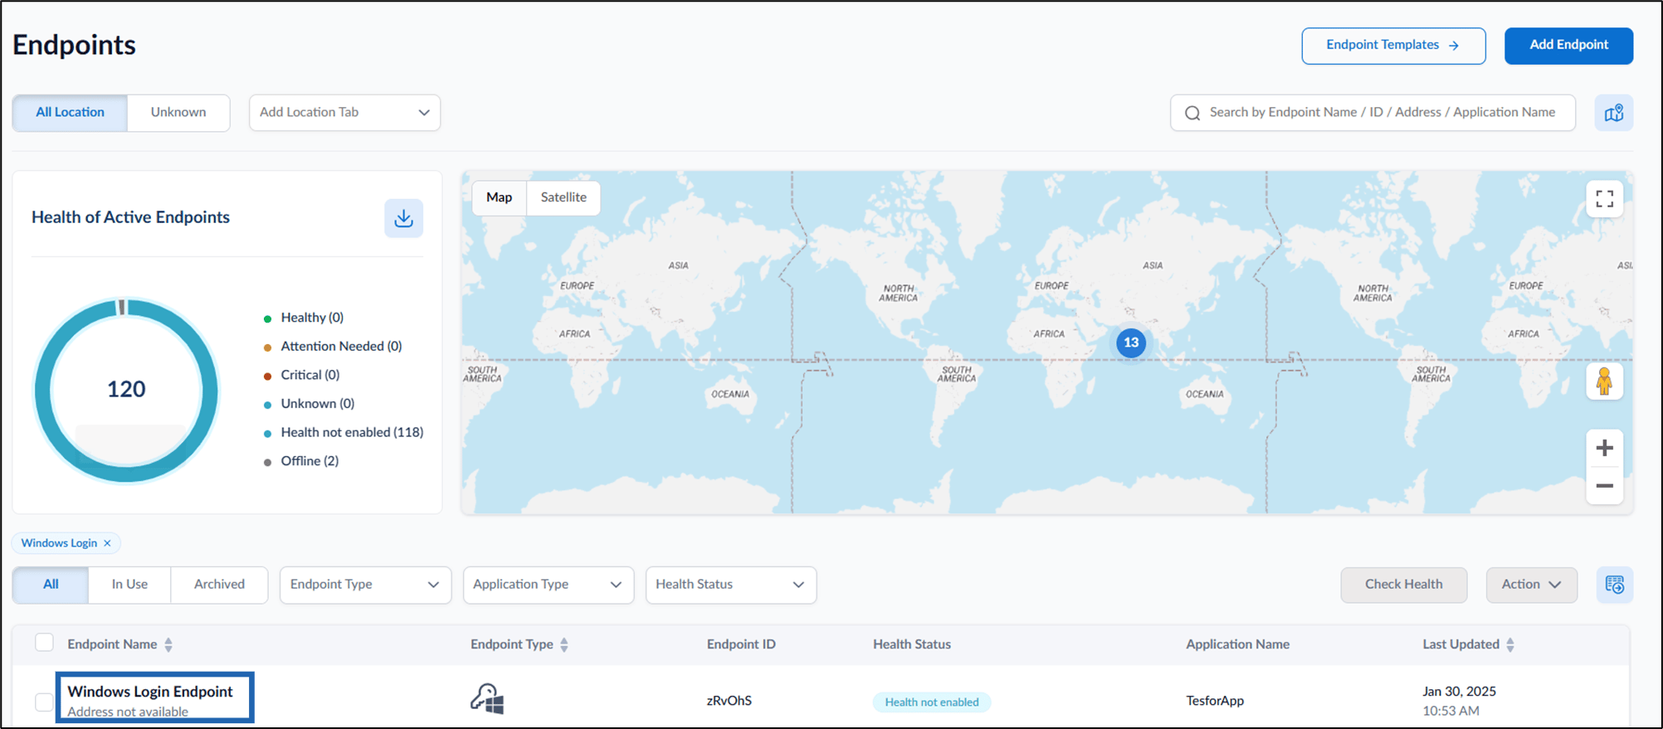Open the Application Type filter dropdown

548,585
